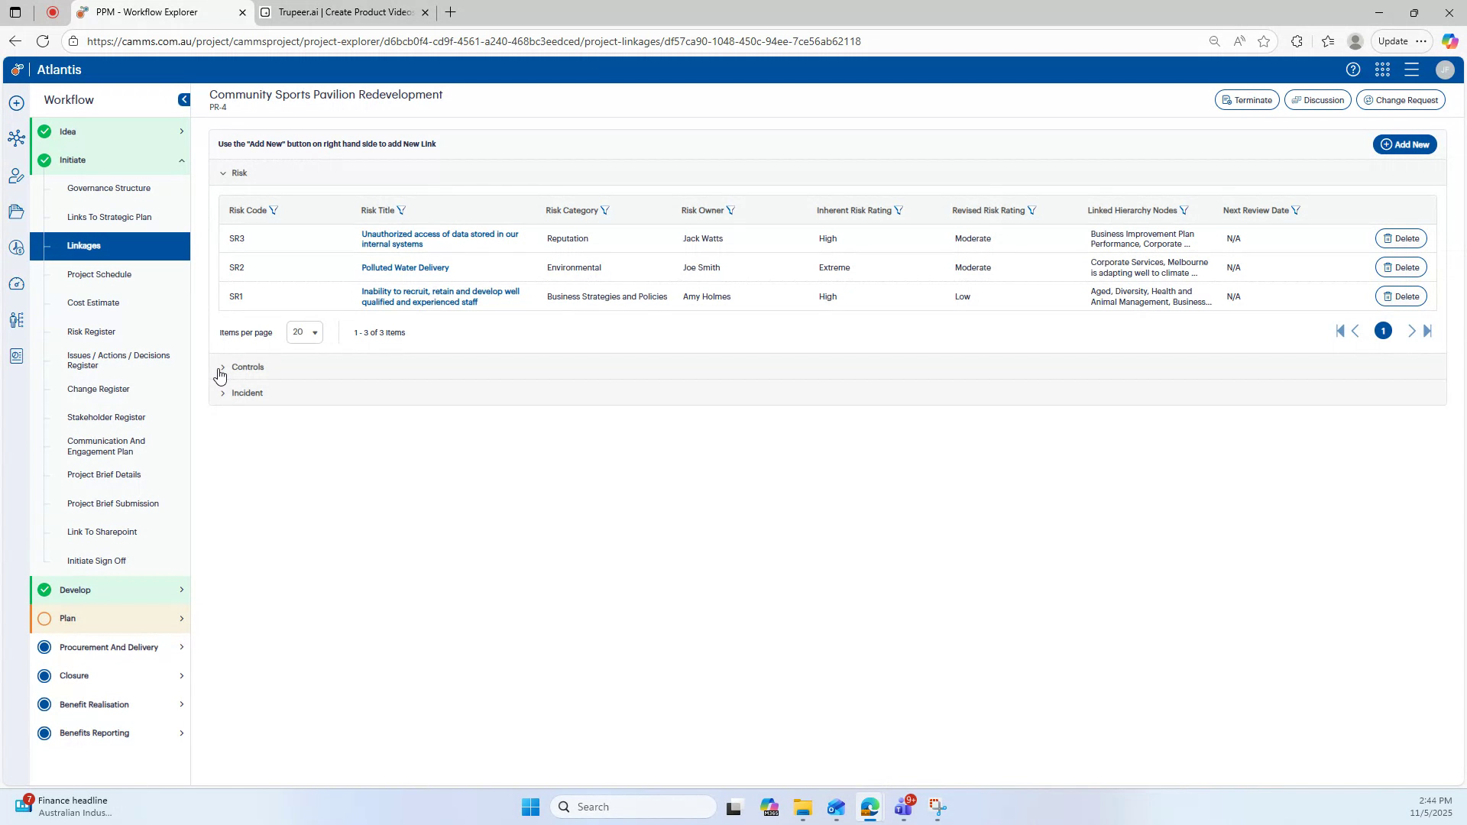This screenshot has height=825, width=1467.
Task: Open the Help question mark icon
Action: [x=1352, y=70]
